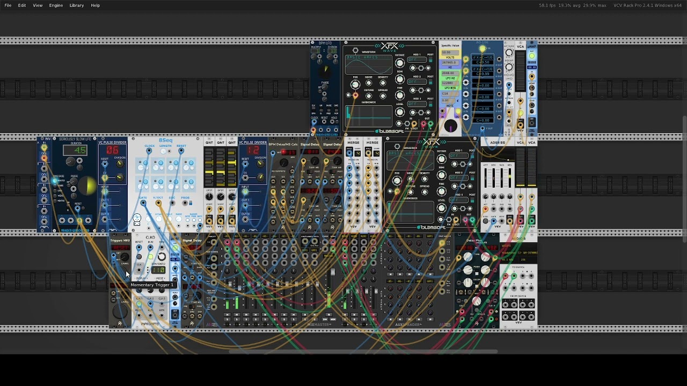Toggle MOD 1 POST switch on XFX Wave beside BPM LFO

click(x=430, y=59)
